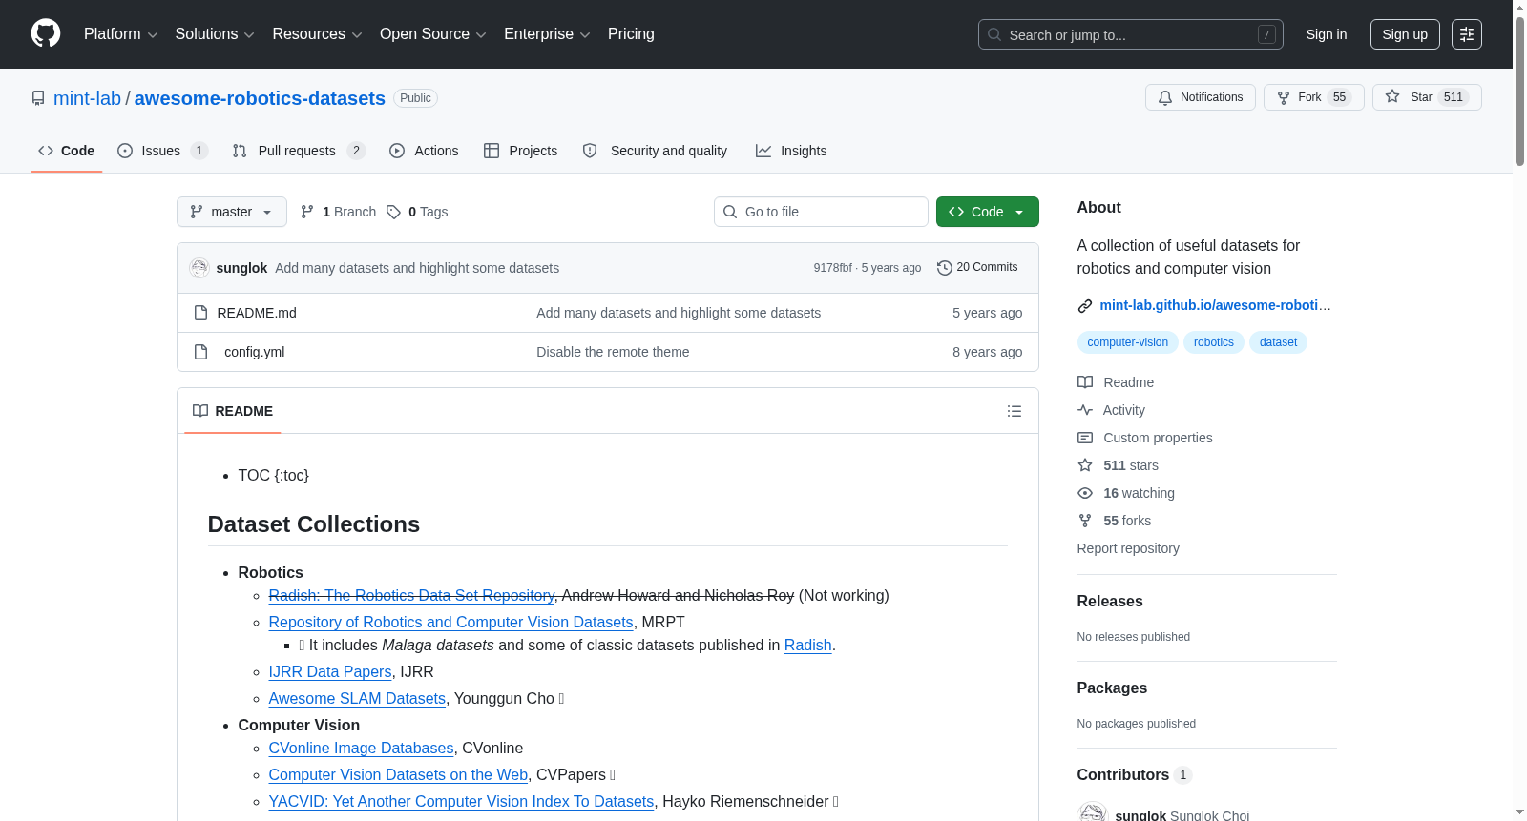Open awesome-robotics-datasets repo link

260,98
